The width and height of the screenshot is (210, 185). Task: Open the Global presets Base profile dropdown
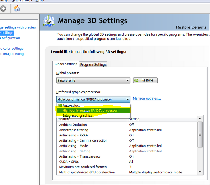pos(93,80)
